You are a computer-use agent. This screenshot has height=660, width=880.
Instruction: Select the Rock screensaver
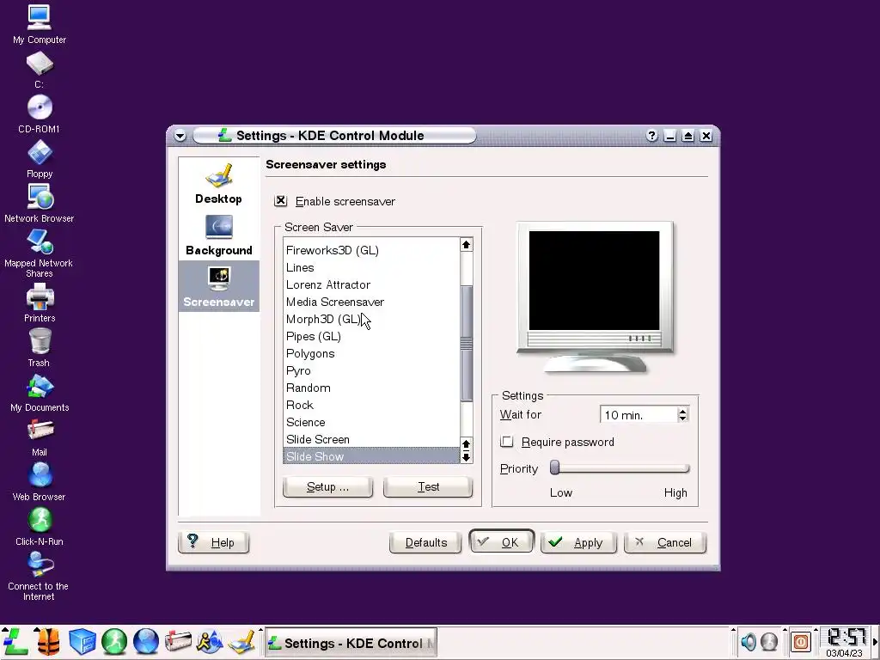pos(371,406)
